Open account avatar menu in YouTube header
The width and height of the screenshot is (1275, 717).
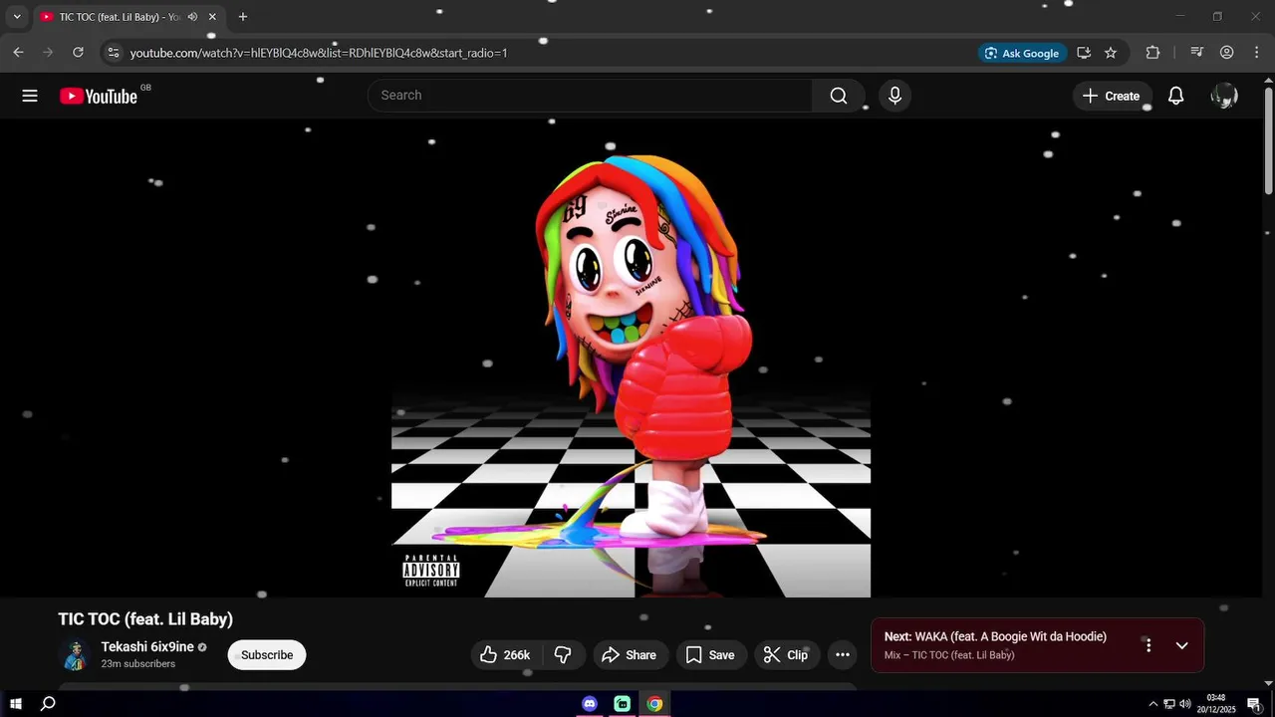tap(1224, 96)
